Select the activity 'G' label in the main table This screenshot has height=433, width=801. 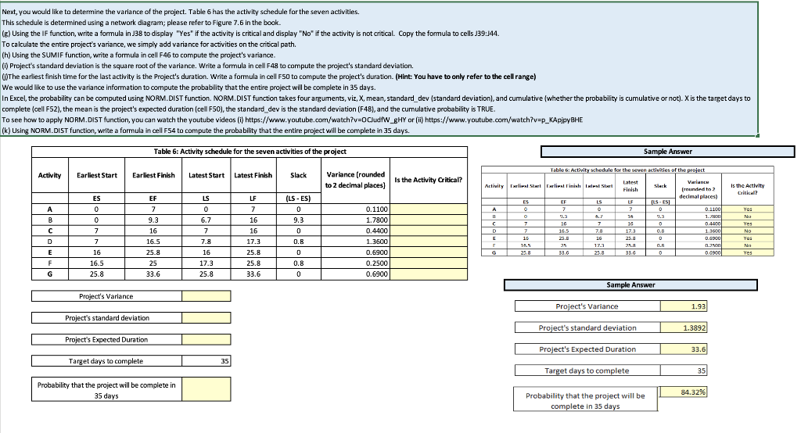[x=49, y=274]
